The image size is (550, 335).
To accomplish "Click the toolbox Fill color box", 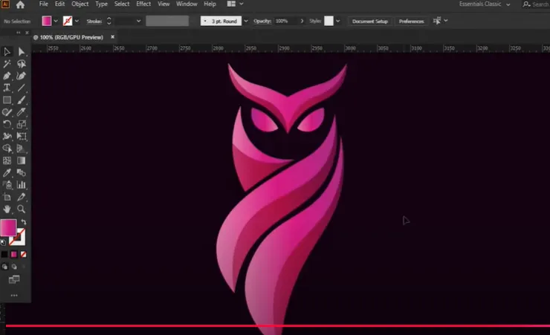I will point(8,227).
